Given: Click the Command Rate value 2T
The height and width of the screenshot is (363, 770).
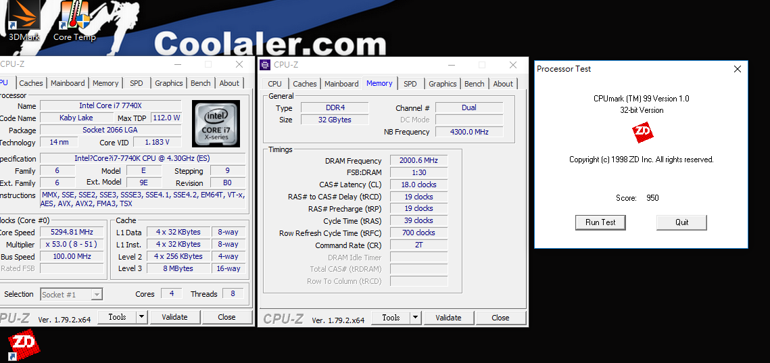Looking at the screenshot, I should coord(419,245).
